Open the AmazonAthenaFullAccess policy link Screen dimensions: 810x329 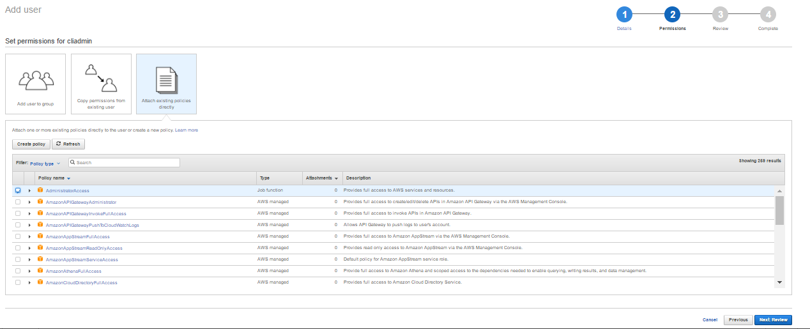tap(73, 271)
